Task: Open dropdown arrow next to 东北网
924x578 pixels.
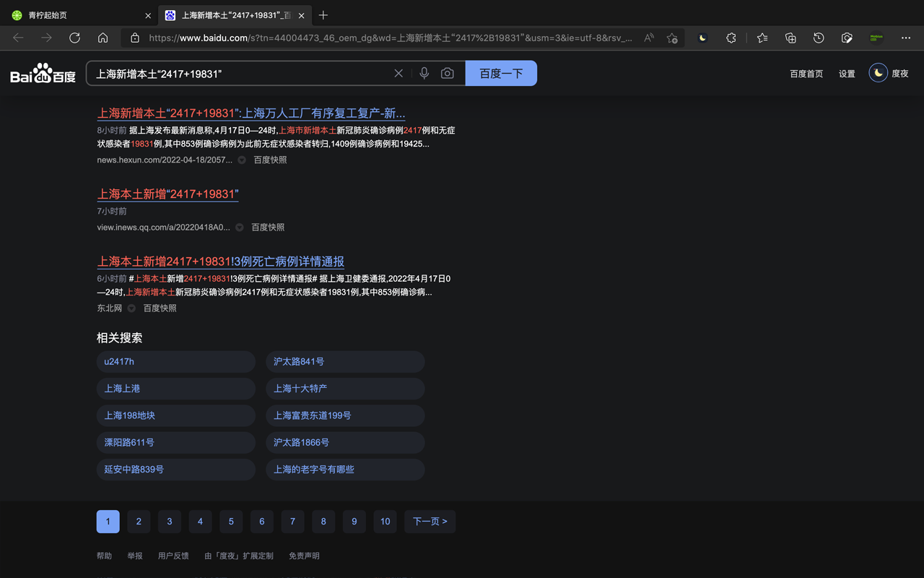Action: [131, 308]
